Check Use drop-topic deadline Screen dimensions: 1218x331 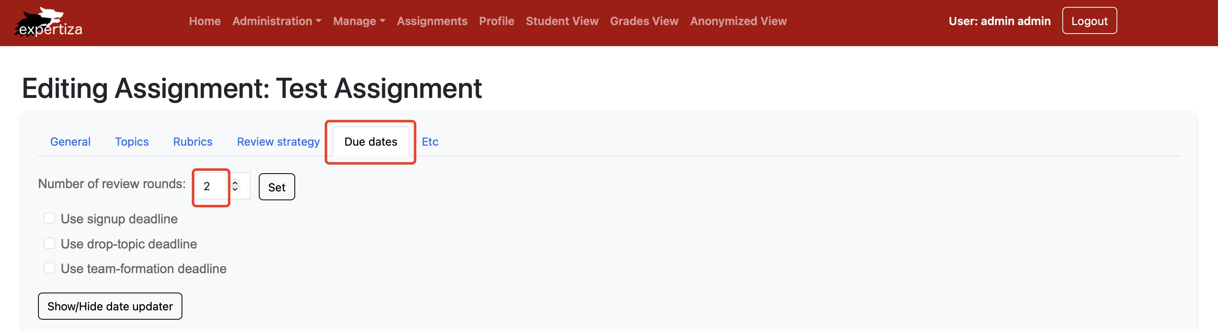[49, 244]
